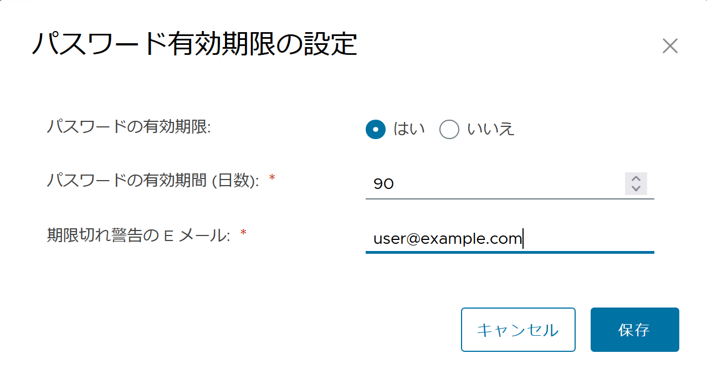Click the required asterisk beside E メール label
707x379 pixels.
[243, 234]
